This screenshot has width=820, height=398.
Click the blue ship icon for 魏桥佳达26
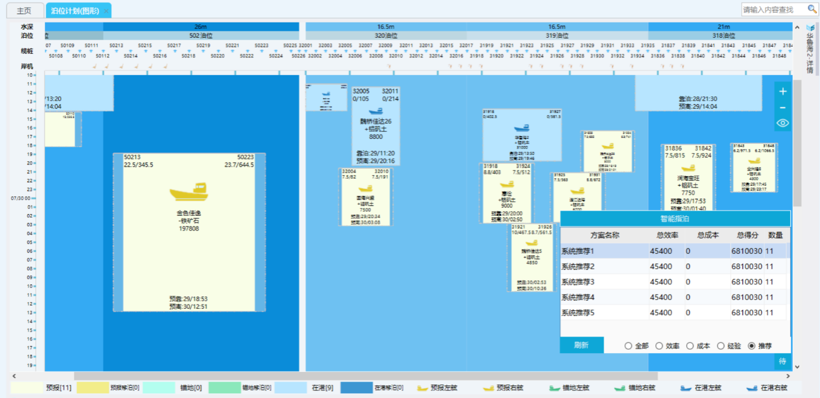click(x=376, y=111)
